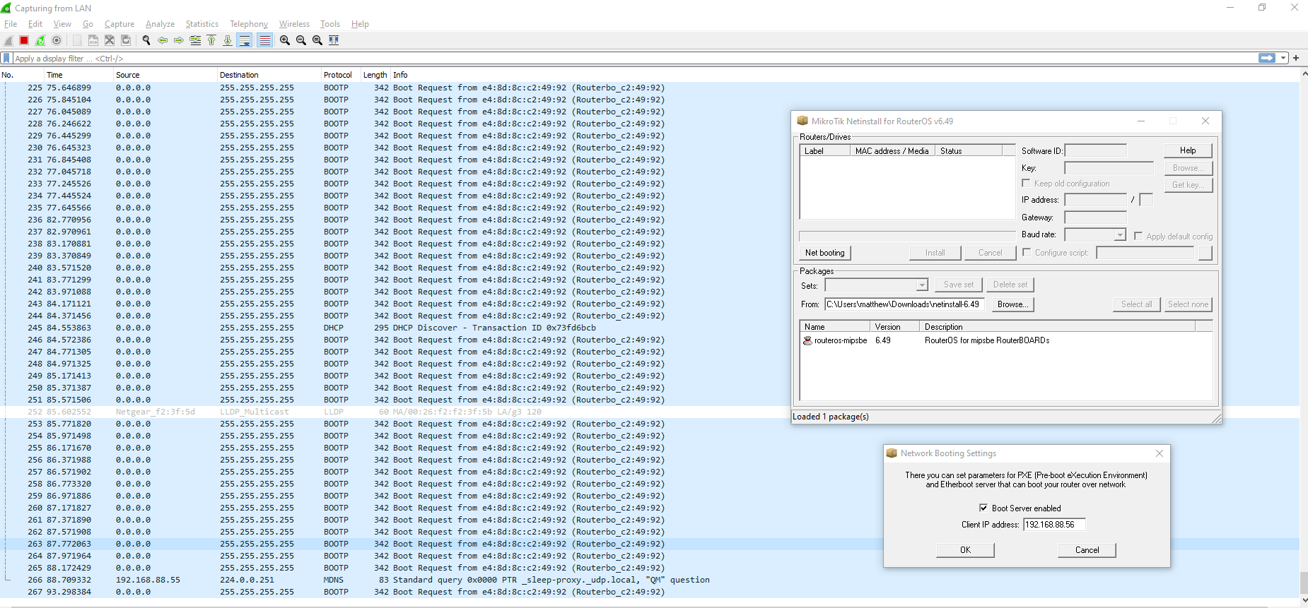Add a display filter button with plus
The image size is (1308, 608).
(1296, 58)
